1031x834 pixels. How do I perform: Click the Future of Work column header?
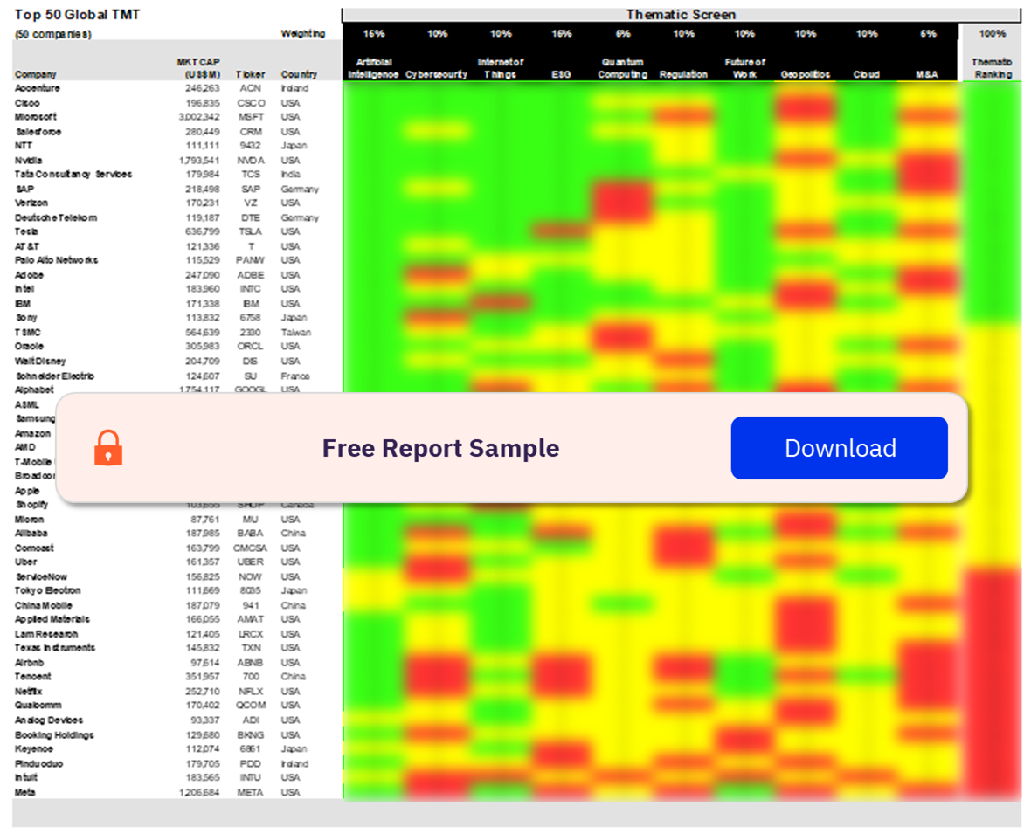tap(745, 68)
